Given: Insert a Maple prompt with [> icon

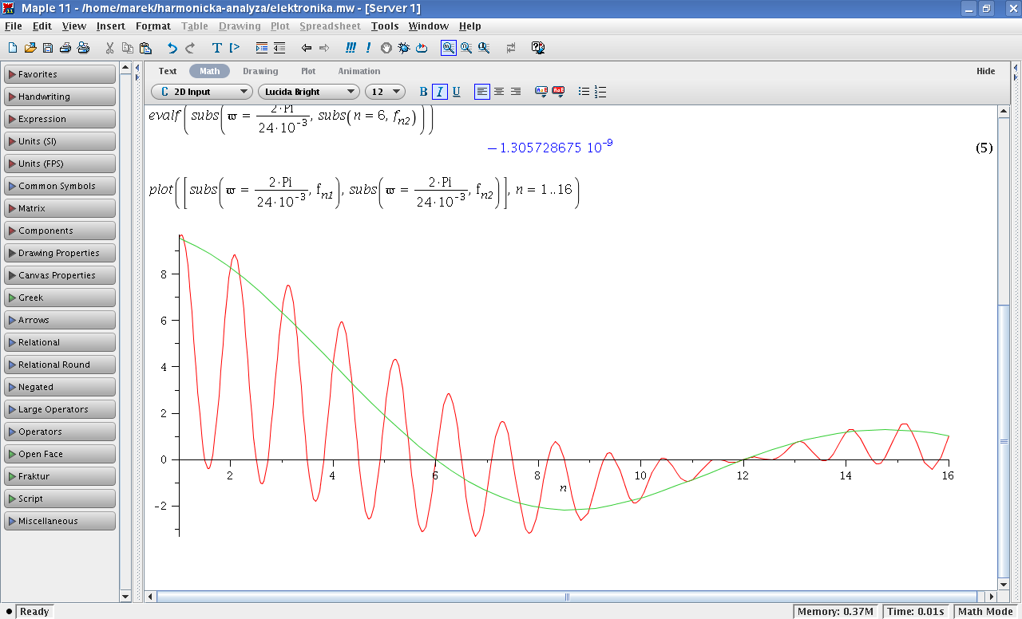Looking at the screenshot, I should coord(234,48).
